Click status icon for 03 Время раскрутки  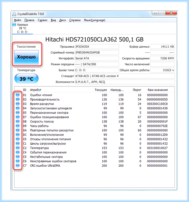(x=18, y=104)
